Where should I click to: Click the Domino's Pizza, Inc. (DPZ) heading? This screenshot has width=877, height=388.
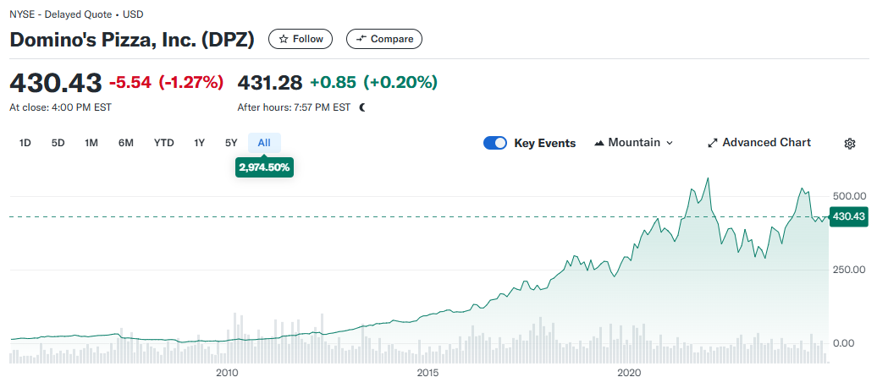point(132,40)
